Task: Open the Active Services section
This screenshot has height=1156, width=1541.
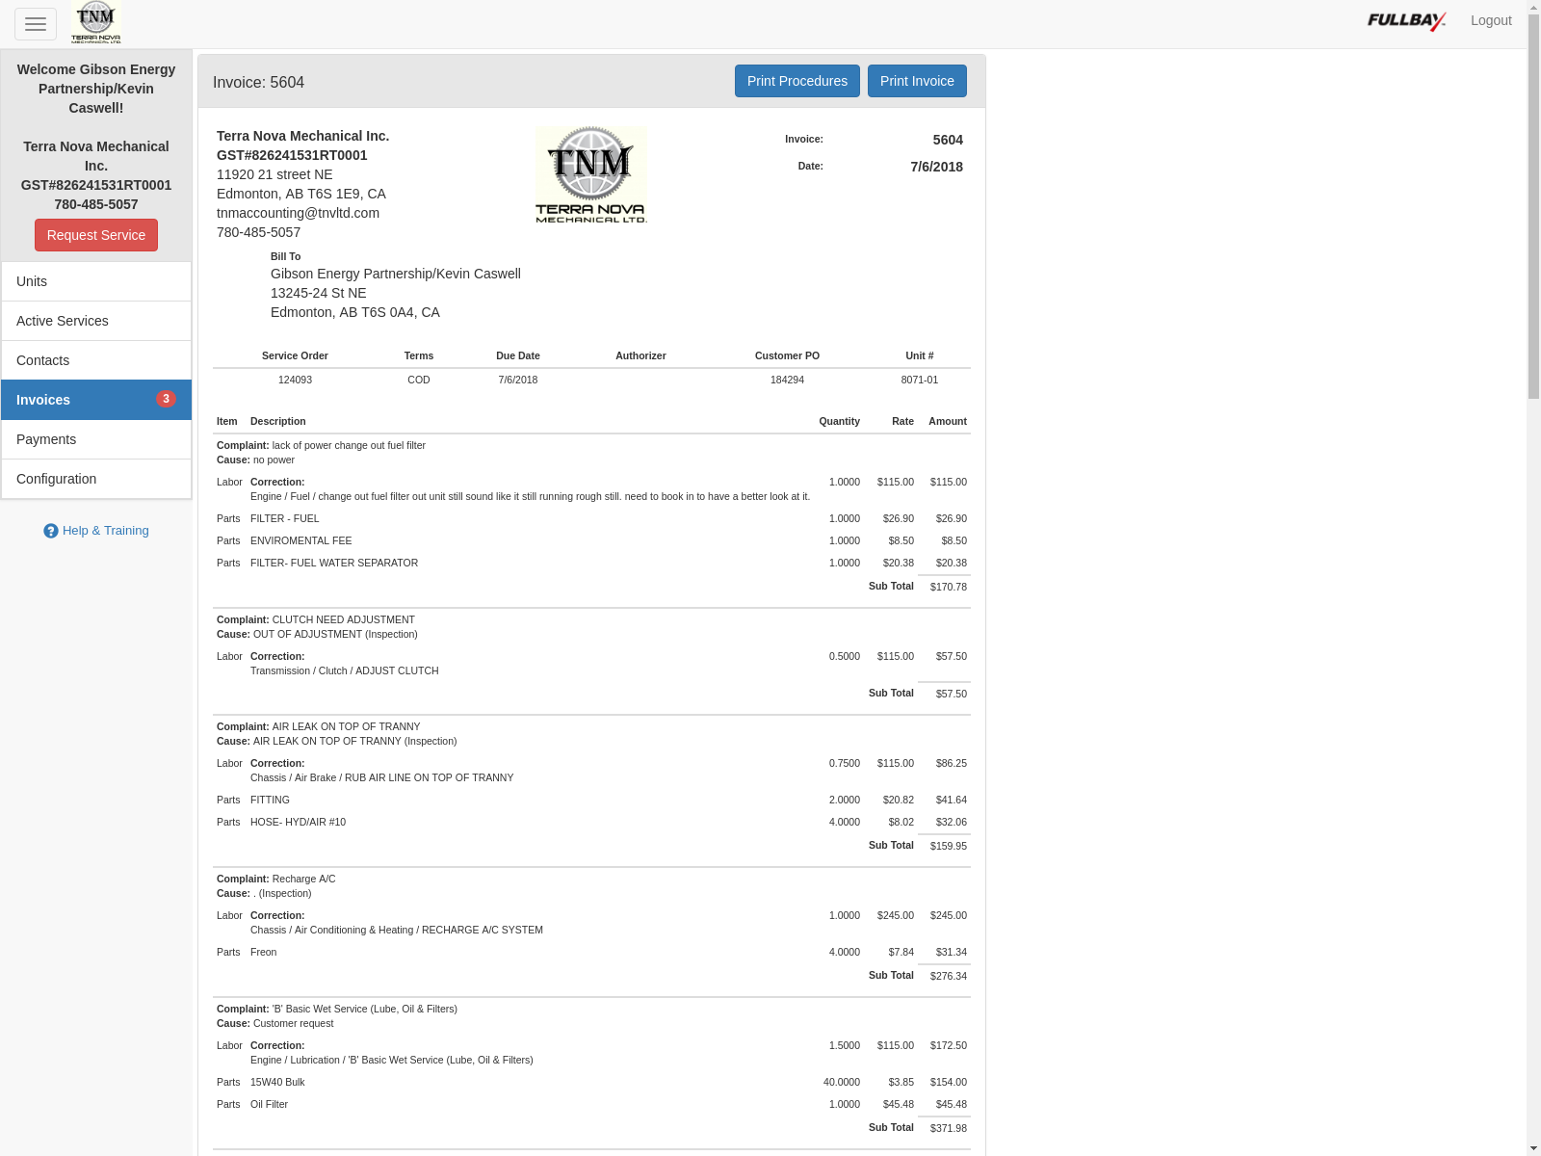Action: click(62, 321)
